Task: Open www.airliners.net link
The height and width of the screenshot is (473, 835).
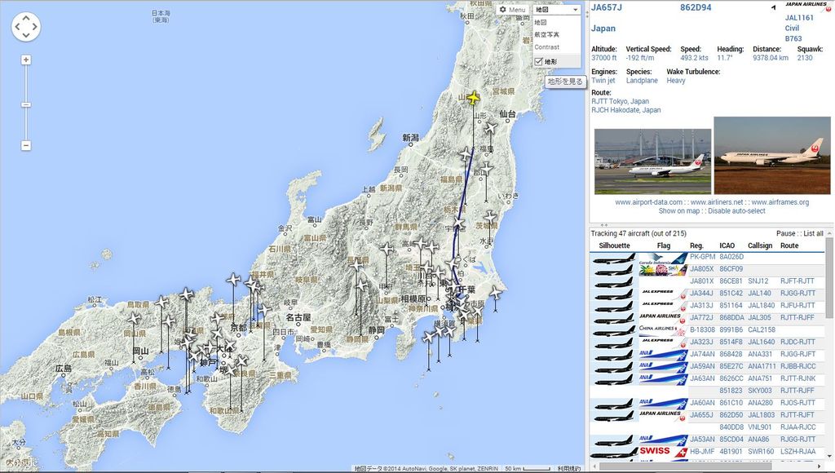Action: [x=716, y=202]
